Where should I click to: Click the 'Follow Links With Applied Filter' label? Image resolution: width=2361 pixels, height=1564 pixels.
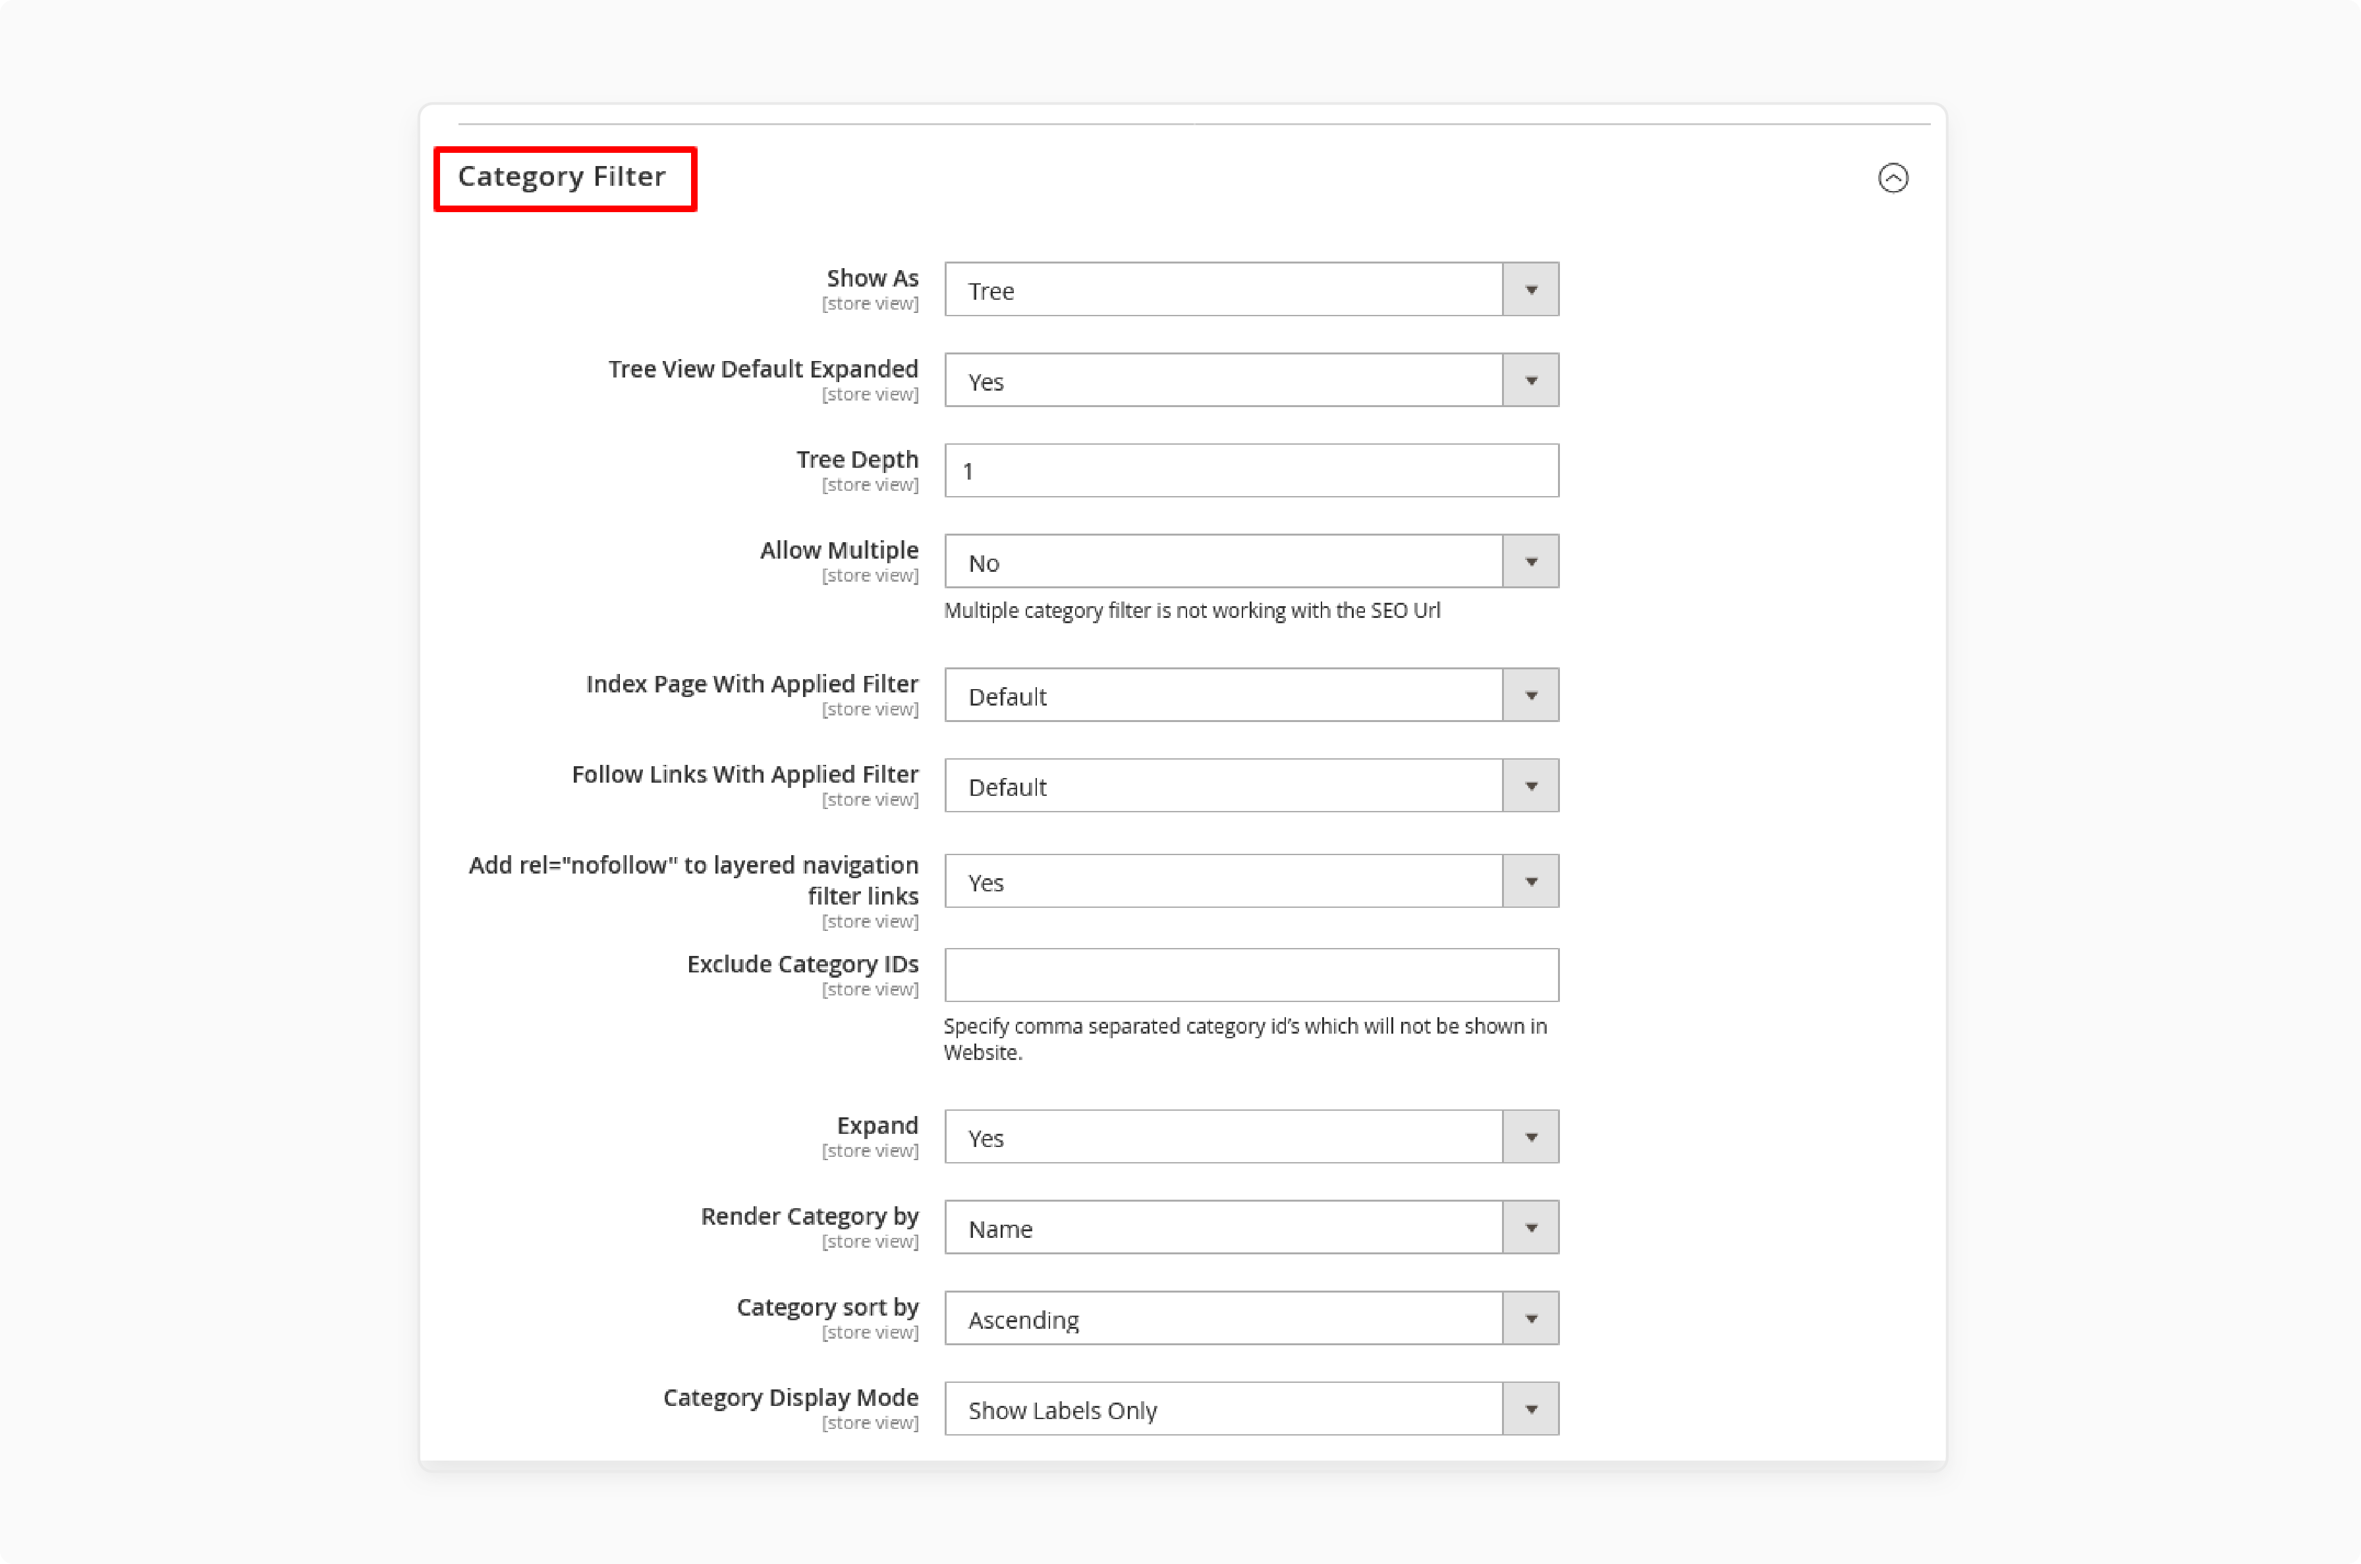coord(744,775)
